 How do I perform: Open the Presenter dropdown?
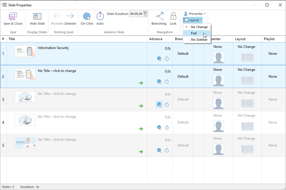tap(195, 14)
